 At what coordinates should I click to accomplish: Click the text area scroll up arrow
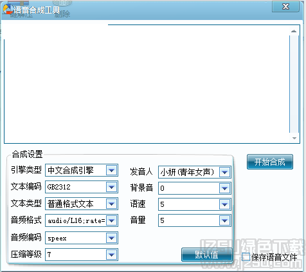294,31
